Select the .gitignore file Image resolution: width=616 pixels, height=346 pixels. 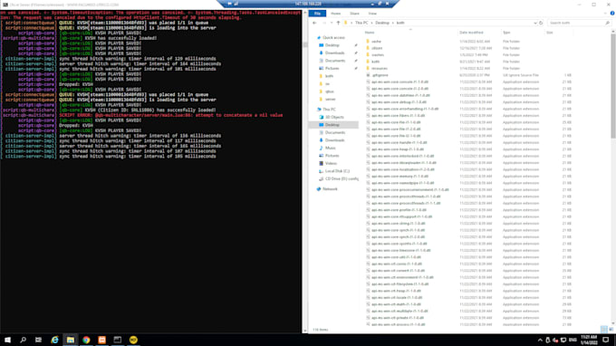380,75
